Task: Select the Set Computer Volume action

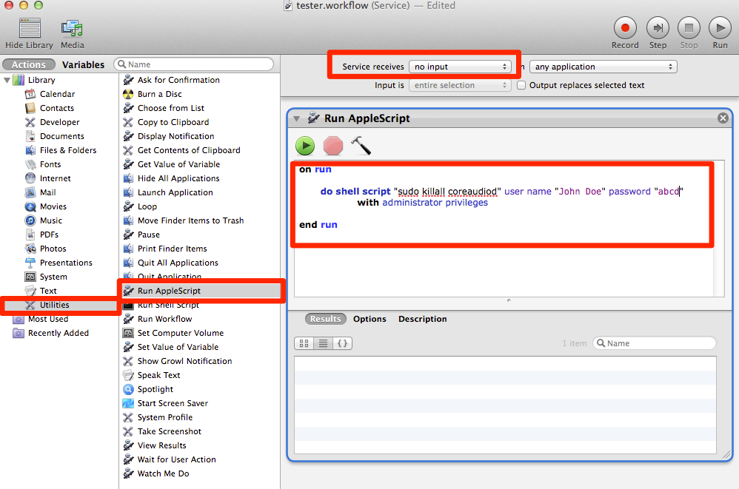Action: pyautogui.click(x=181, y=333)
